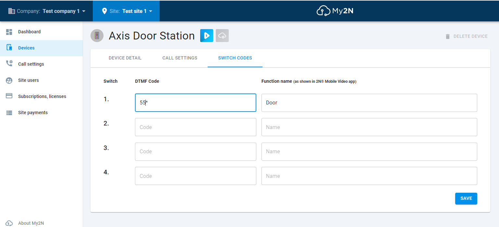499x227 pixels.
Task: Select the Switch Codes tab
Action: 235,58
